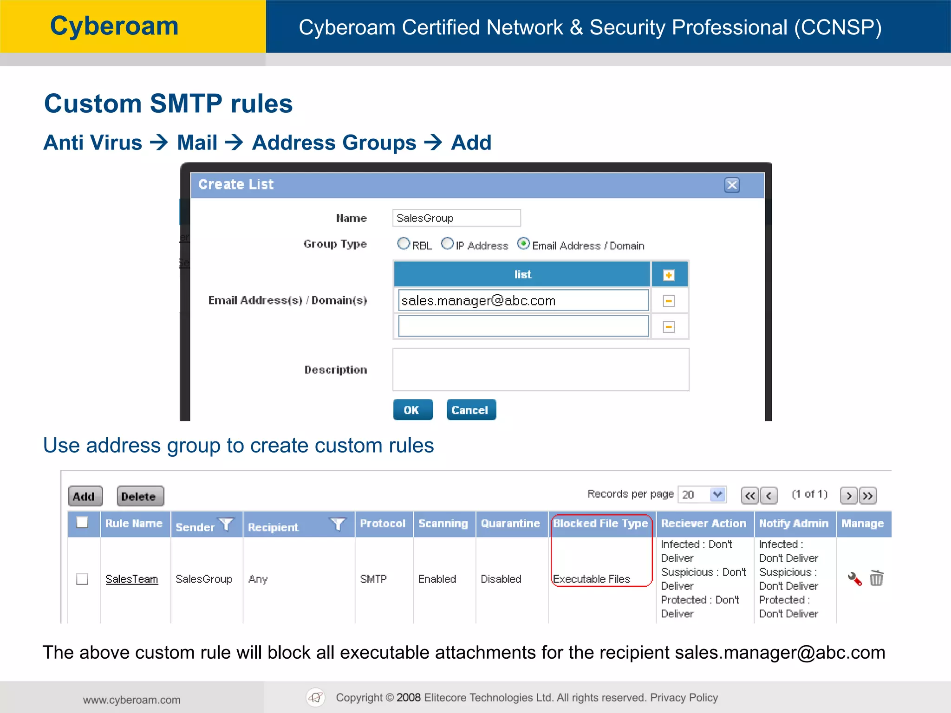This screenshot has height=713, width=951.
Task: Click the list column header in dialog
Action: (522, 274)
